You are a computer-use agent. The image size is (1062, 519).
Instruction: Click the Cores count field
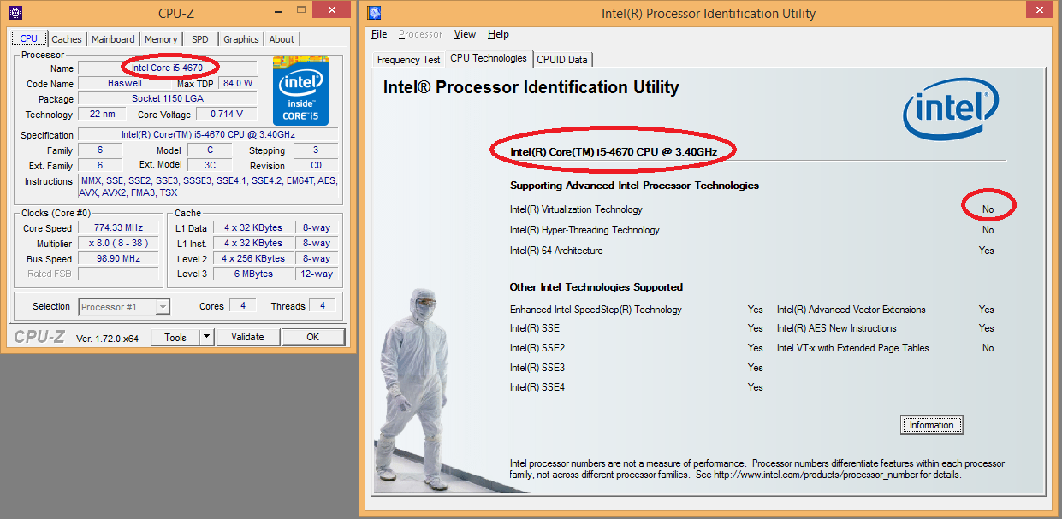[x=243, y=306]
